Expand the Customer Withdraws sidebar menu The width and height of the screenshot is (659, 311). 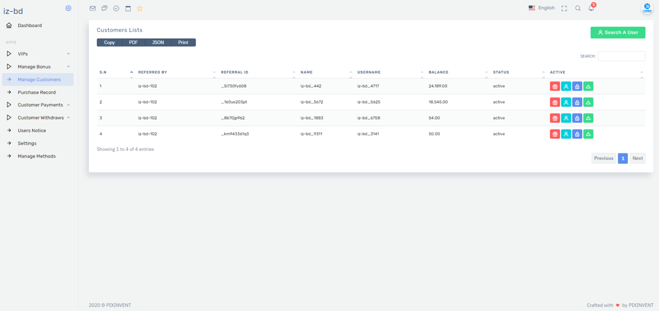[40, 118]
